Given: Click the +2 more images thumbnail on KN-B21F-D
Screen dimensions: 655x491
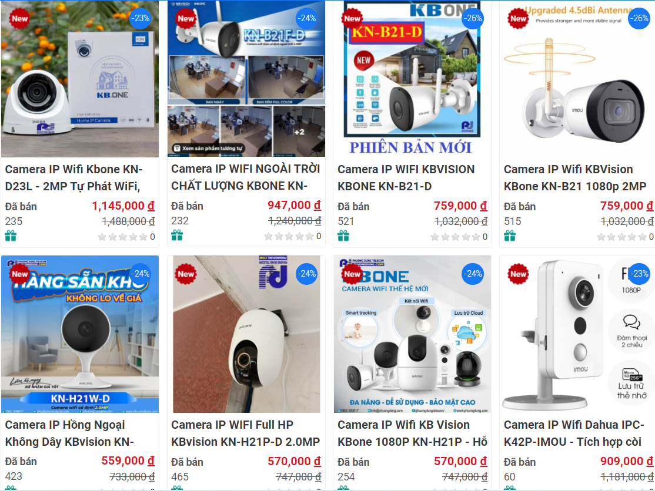Looking at the screenshot, I should coord(299,132).
